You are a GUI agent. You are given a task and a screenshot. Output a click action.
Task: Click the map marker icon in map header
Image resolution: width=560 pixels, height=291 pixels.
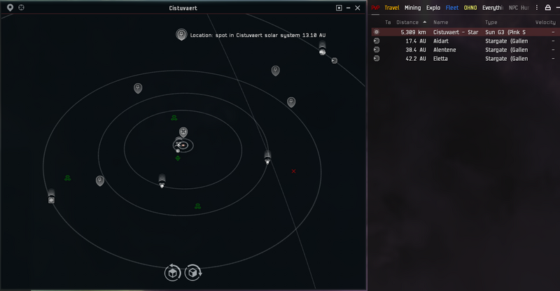click(x=10, y=8)
